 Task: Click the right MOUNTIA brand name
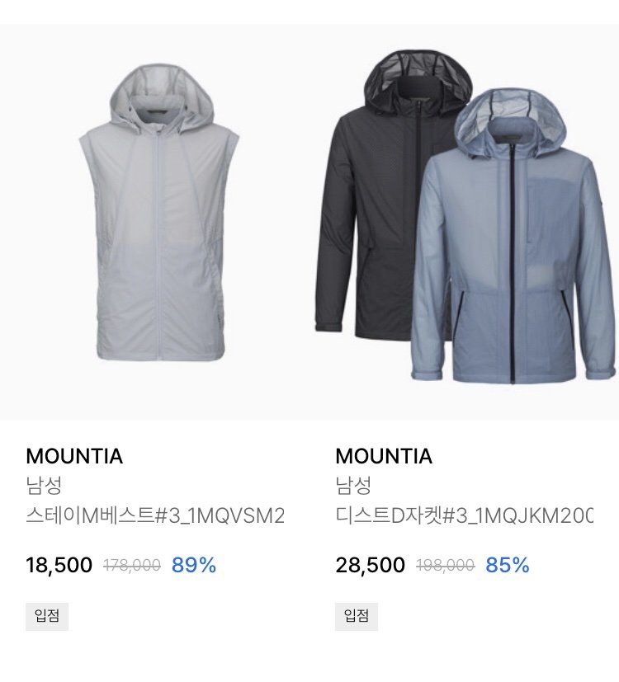384,456
